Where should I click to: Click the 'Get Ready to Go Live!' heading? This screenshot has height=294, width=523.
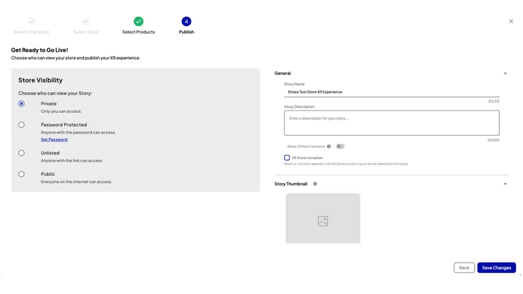[x=39, y=50]
